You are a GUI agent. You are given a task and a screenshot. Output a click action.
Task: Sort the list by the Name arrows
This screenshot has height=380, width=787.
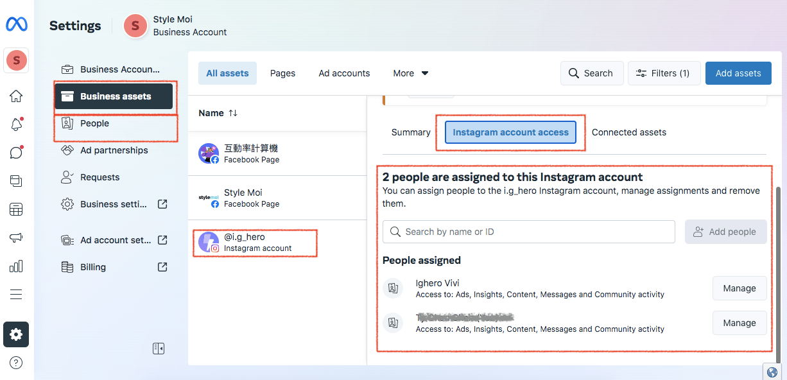point(233,113)
